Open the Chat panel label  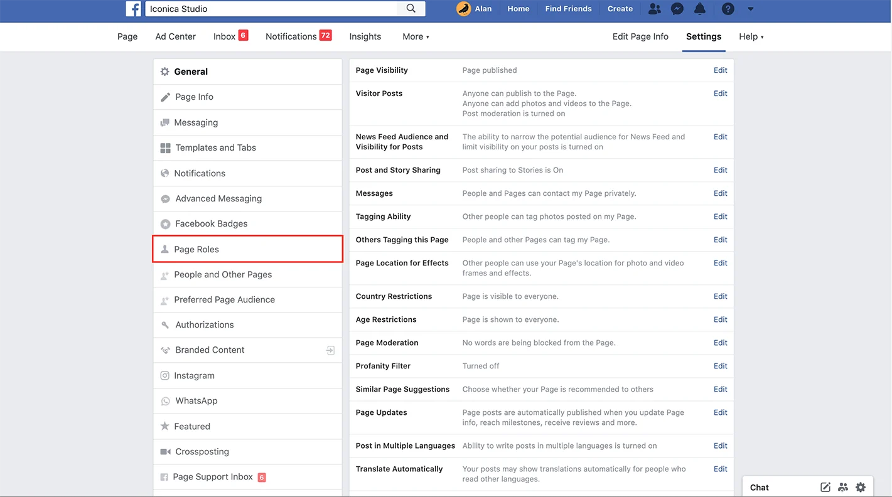(x=760, y=488)
